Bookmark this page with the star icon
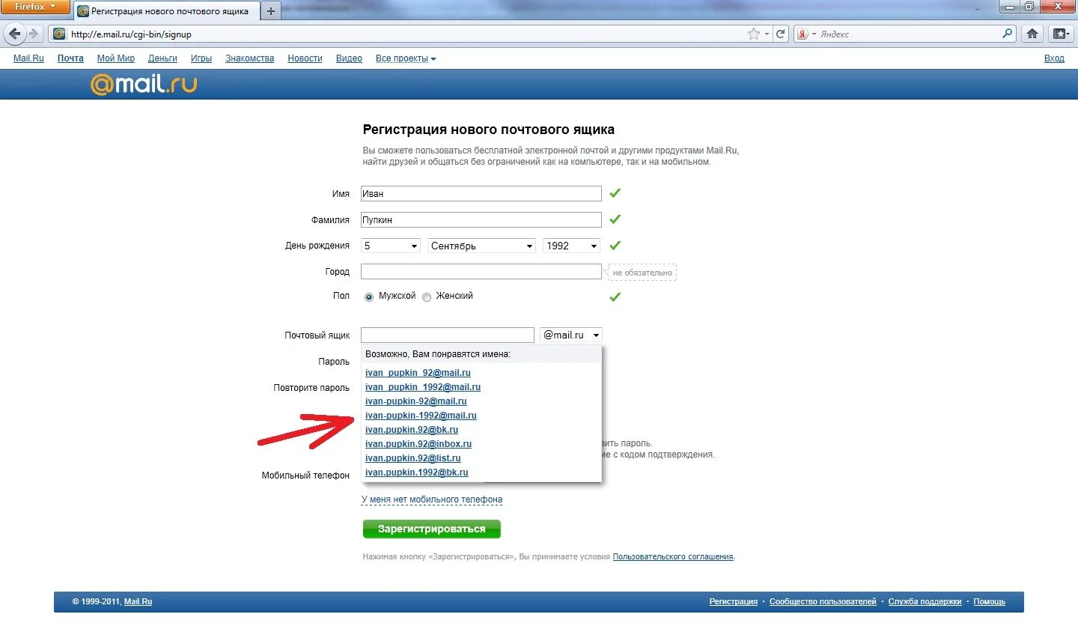1078x644 pixels. [754, 34]
